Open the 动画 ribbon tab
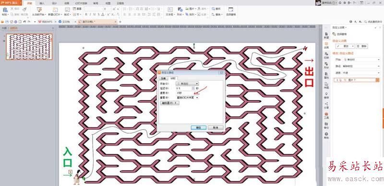Image resolution: width=384 pixels, height=186 pixels. [67, 3]
